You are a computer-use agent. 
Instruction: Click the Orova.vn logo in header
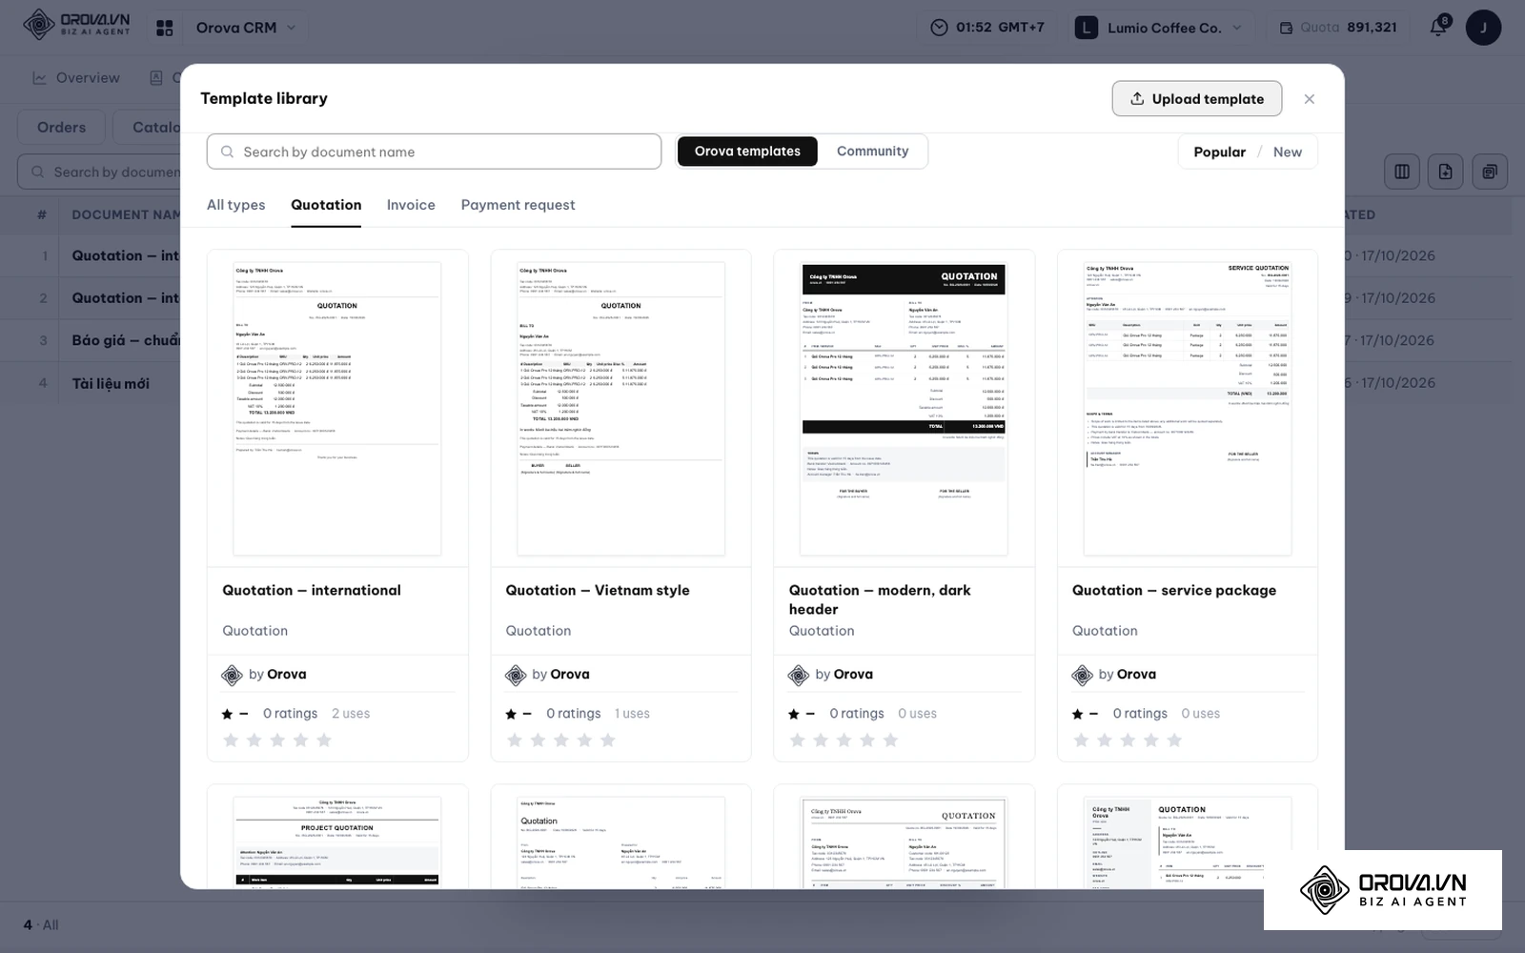tap(76, 26)
